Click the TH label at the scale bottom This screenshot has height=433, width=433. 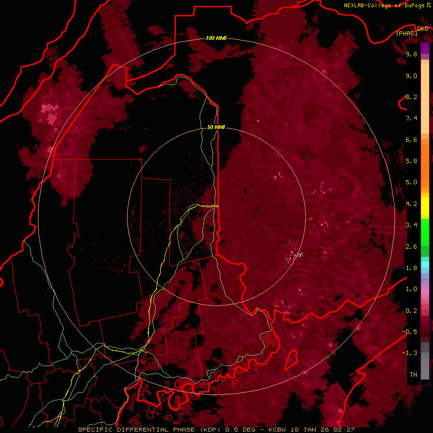click(x=413, y=375)
